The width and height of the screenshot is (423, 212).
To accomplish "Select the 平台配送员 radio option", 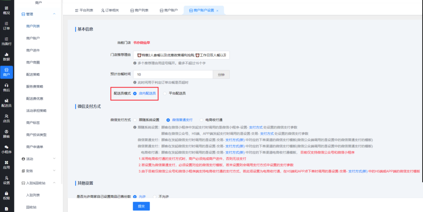I will 165,94.
